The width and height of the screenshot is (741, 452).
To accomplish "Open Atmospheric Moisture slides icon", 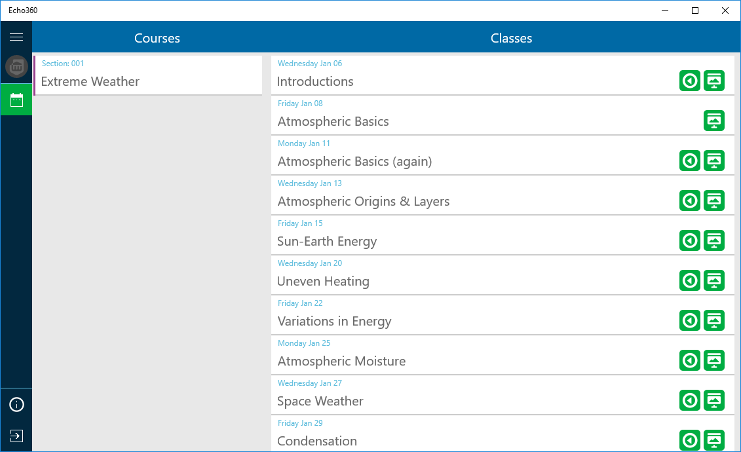I will [x=714, y=360].
